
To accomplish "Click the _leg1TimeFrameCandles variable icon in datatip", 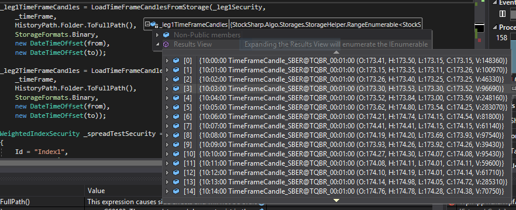I will pos(154,24).
